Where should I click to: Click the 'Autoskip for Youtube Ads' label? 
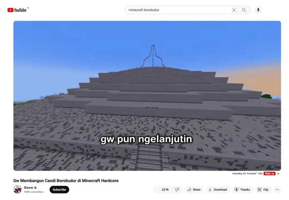247,174
